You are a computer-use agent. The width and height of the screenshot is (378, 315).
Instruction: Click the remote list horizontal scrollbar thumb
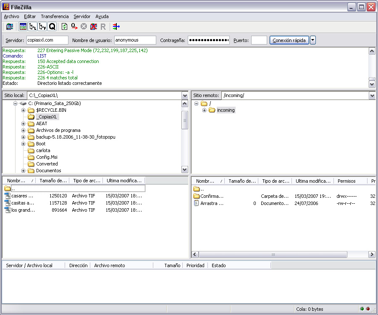tap(273, 254)
